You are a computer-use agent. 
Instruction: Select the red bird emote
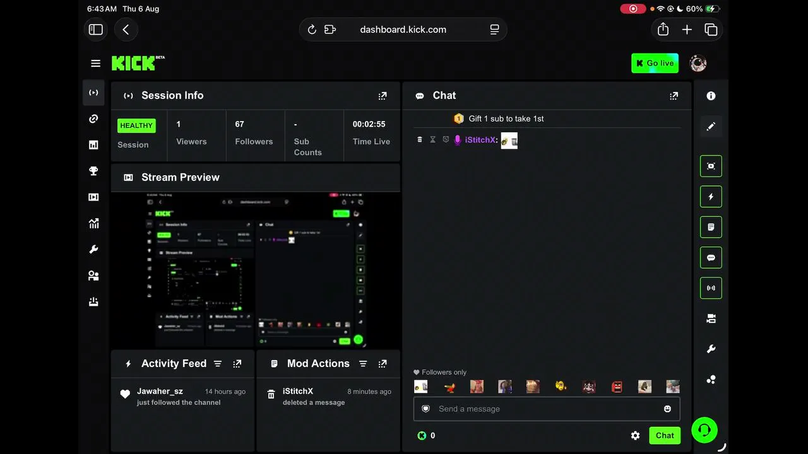pos(449,387)
